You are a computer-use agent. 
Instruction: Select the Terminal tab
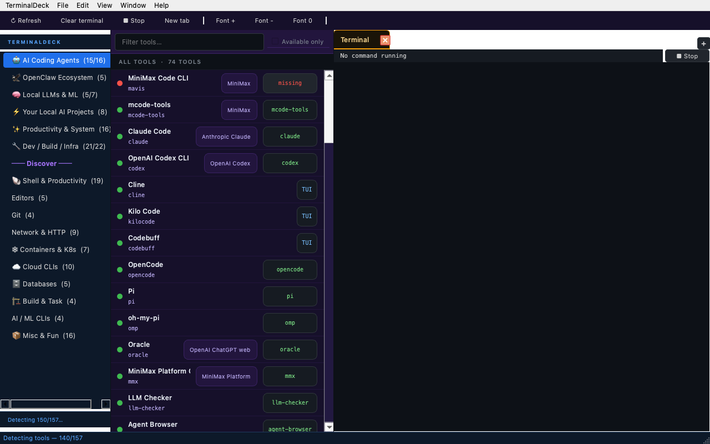coord(362,40)
